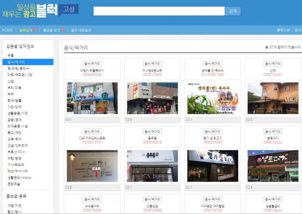Select 문화예술 category in sidebar

click(x=14, y=184)
